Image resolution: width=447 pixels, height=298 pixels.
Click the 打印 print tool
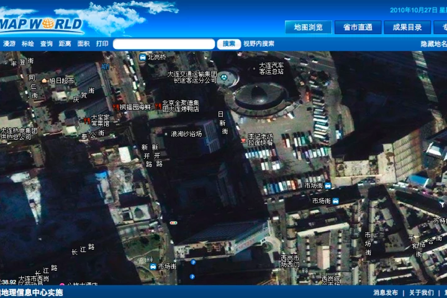coord(102,43)
